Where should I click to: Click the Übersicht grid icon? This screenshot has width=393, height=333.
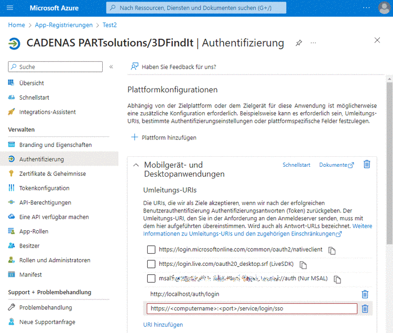[x=12, y=82]
